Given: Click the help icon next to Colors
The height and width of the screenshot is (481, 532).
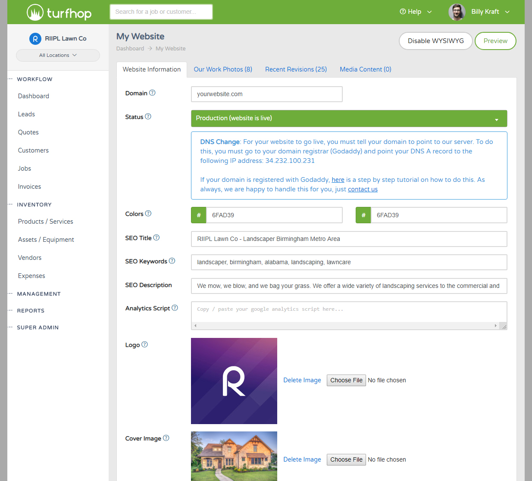Looking at the screenshot, I should point(148,213).
